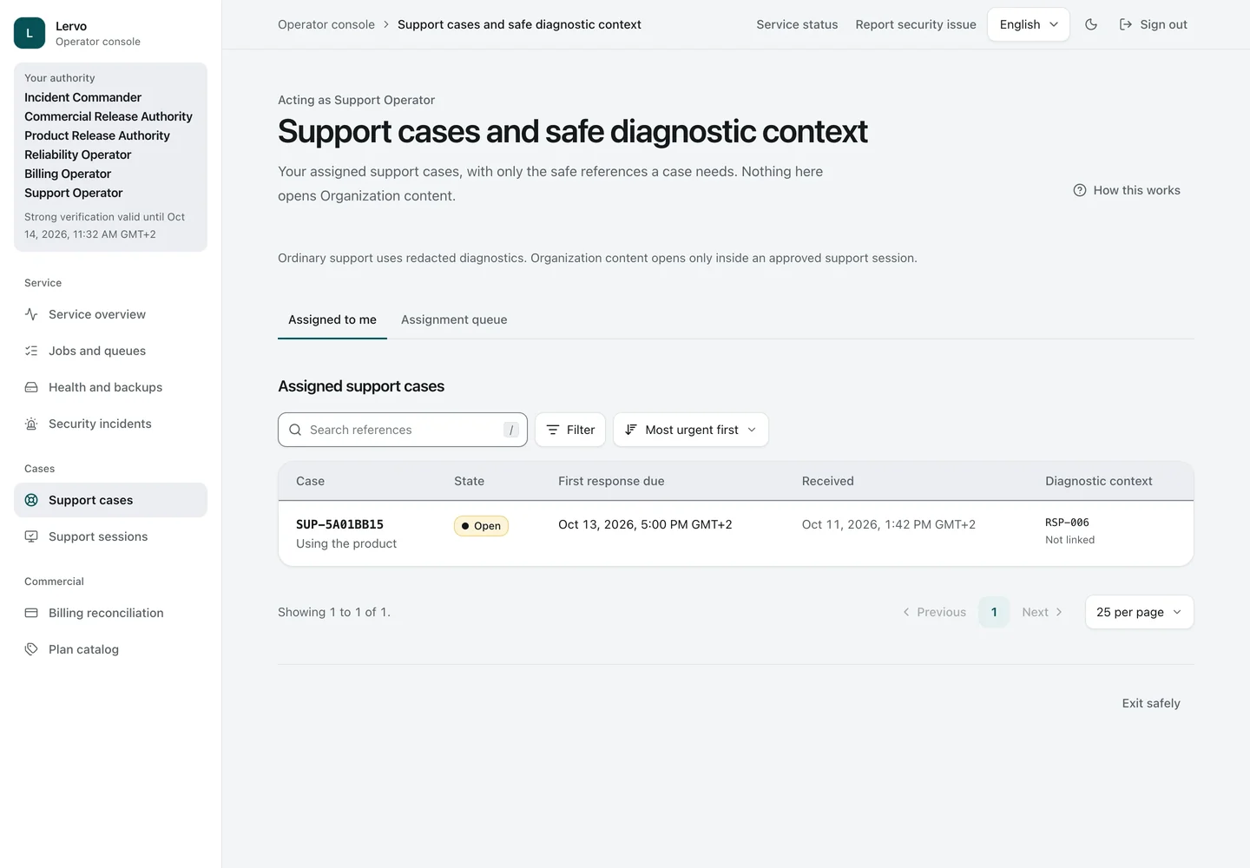Click the Next page button
This screenshot has height=868, width=1250.
(x=1043, y=612)
